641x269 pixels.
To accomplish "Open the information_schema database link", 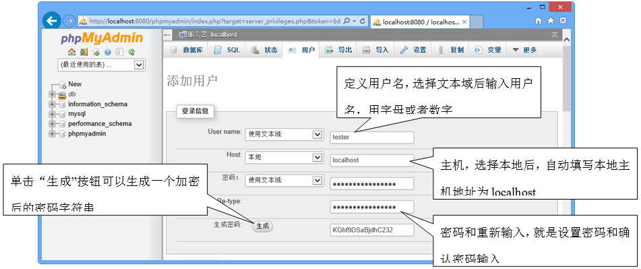I will point(98,104).
